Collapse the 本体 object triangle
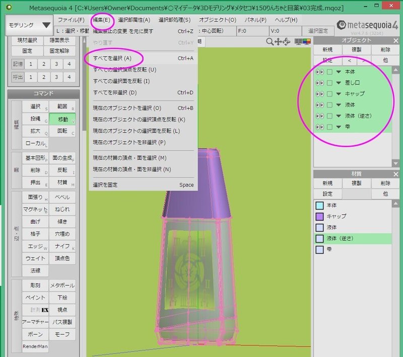The height and width of the screenshot is (357, 403). point(339,72)
